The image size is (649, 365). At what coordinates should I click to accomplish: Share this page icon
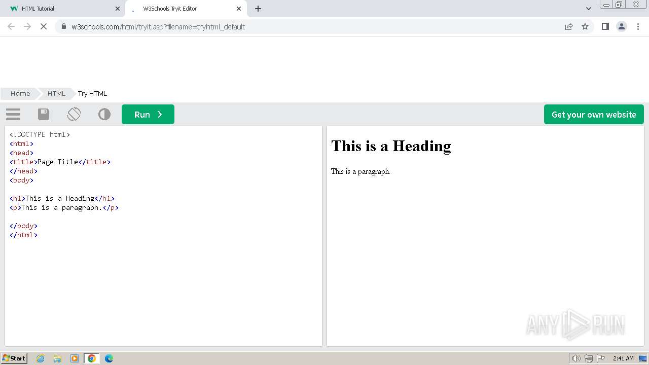click(569, 26)
